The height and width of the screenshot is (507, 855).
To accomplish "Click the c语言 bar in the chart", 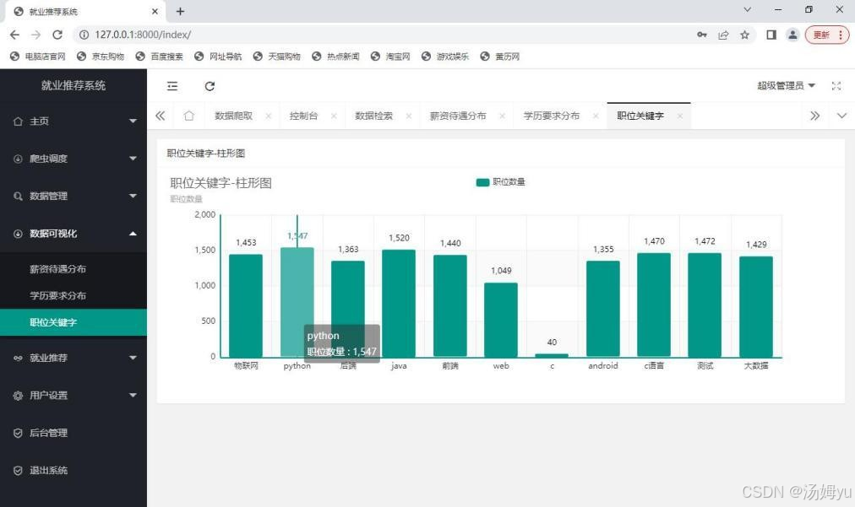I will (x=654, y=305).
